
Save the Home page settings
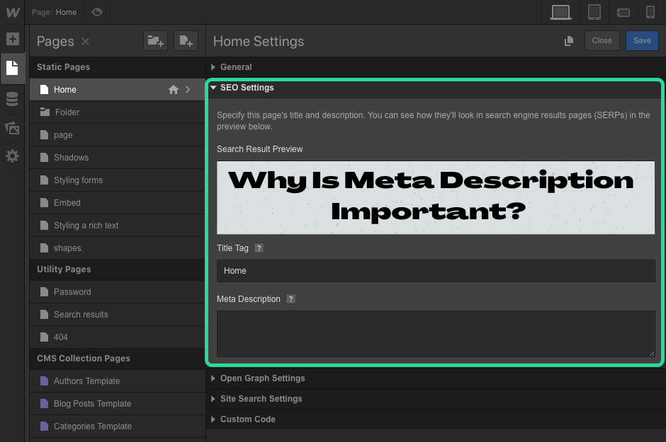(x=642, y=40)
